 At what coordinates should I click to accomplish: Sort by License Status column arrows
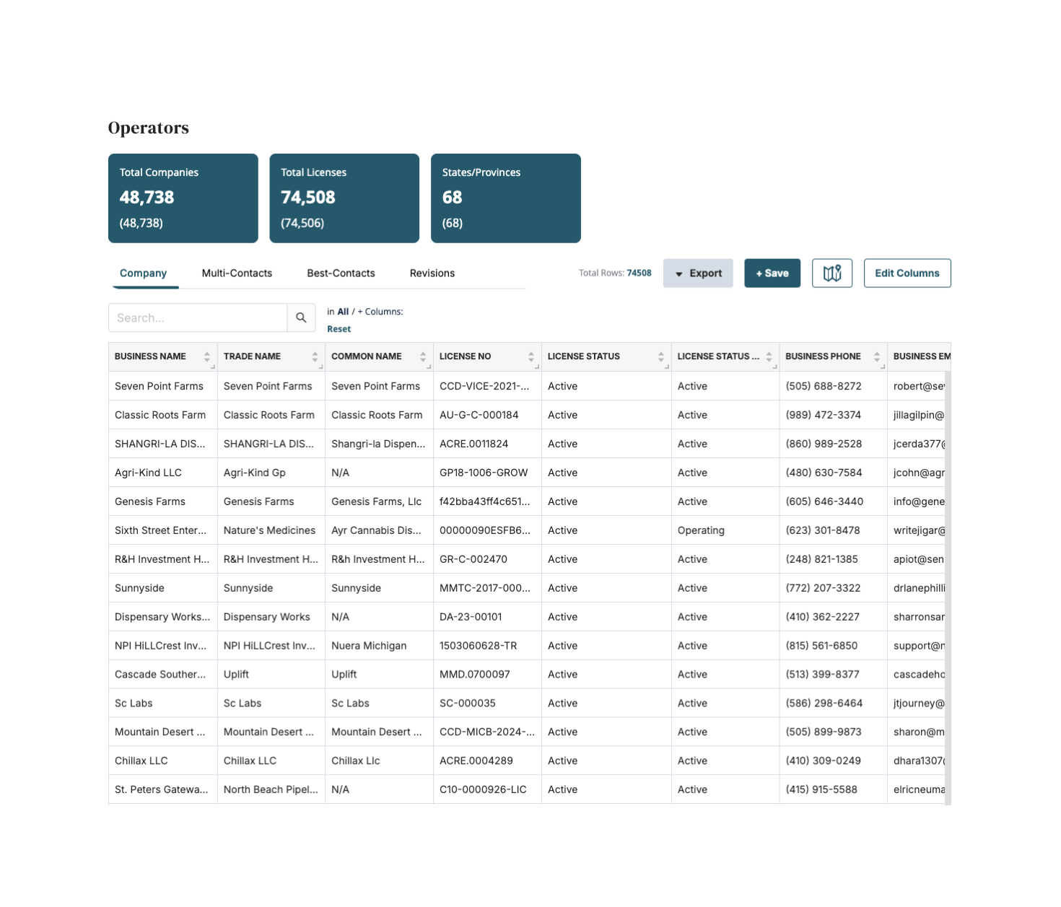click(661, 356)
